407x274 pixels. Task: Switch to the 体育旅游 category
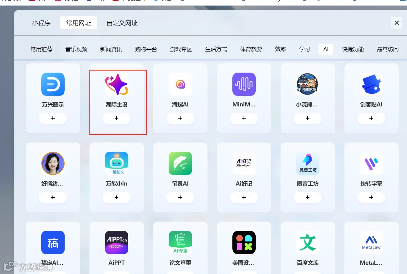pyautogui.click(x=251, y=49)
